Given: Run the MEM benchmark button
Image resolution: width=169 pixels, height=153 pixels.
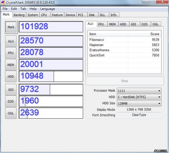Looking at the screenshot, I should (11, 65).
